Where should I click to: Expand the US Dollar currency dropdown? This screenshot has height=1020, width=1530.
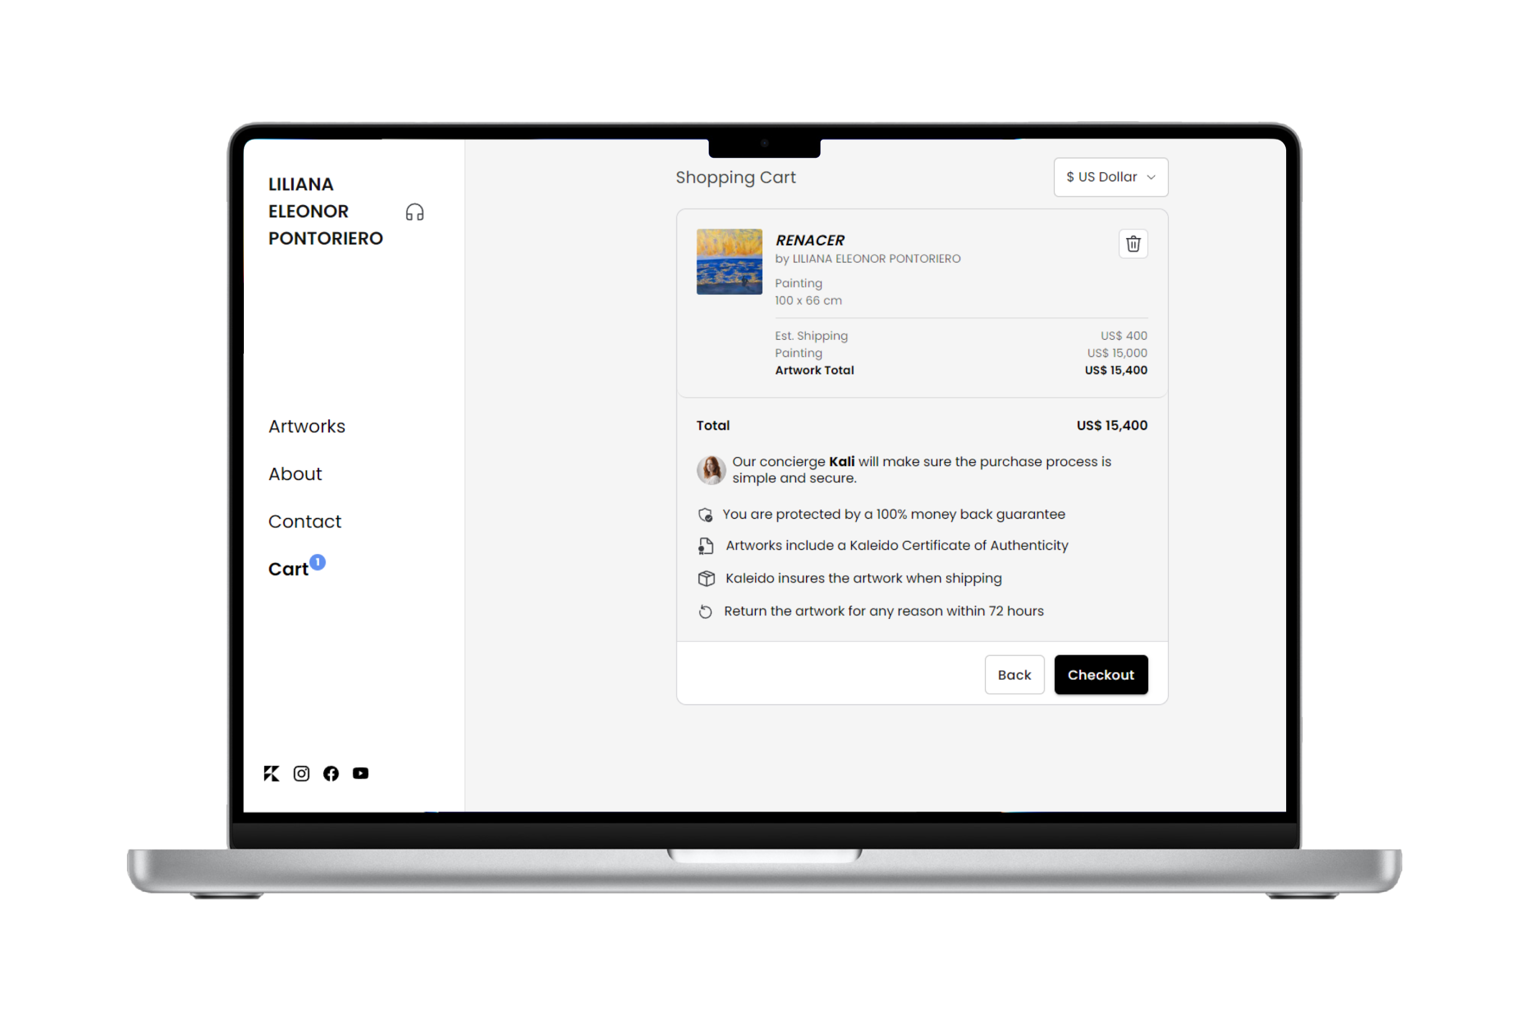pyautogui.click(x=1110, y=176)
